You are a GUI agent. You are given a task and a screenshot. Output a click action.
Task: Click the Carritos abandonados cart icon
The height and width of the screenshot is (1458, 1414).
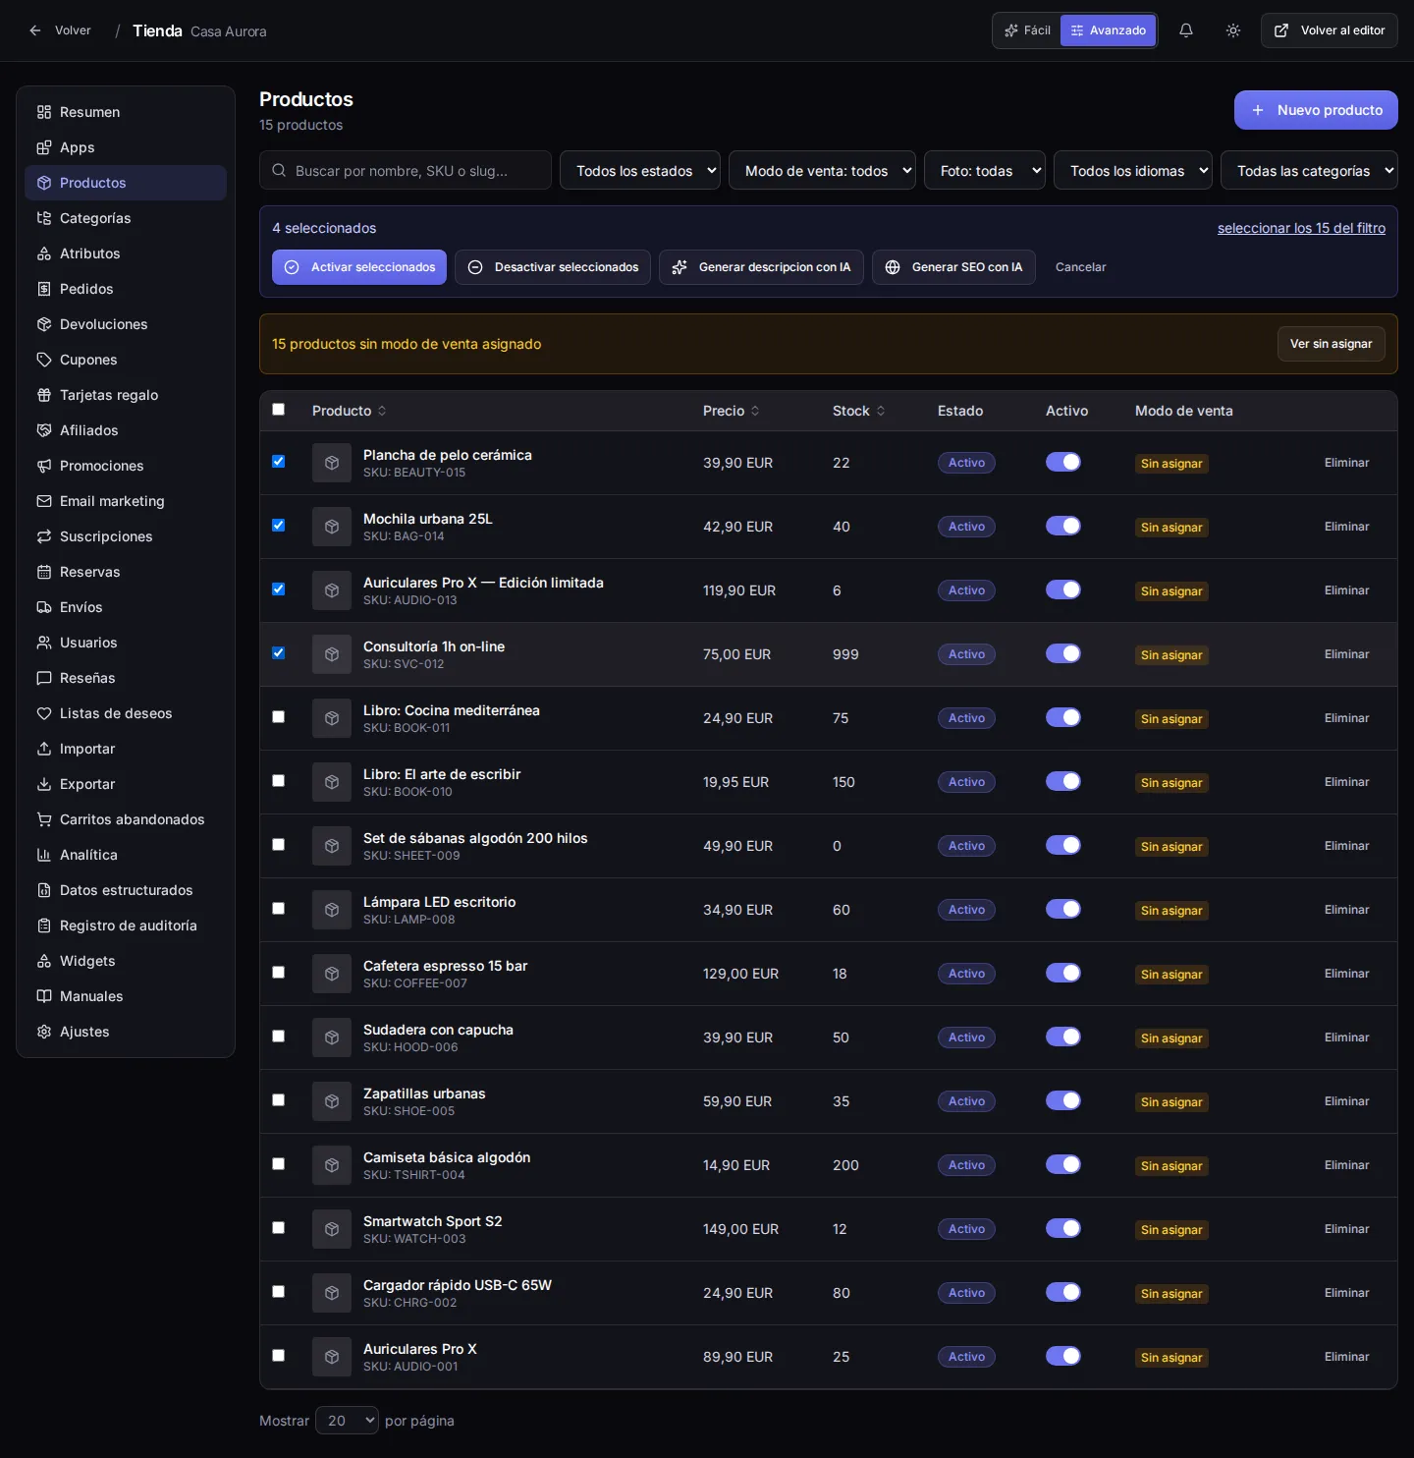(44, 819)
